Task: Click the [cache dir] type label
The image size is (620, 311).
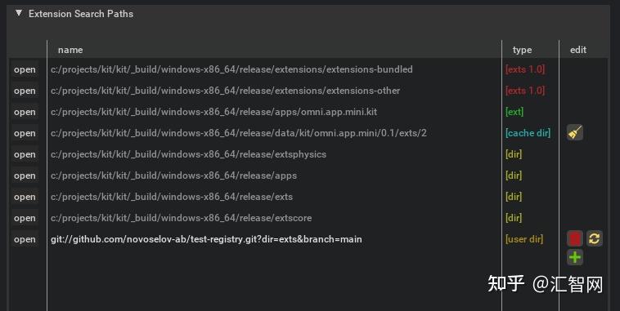Action: pos(528,133)
